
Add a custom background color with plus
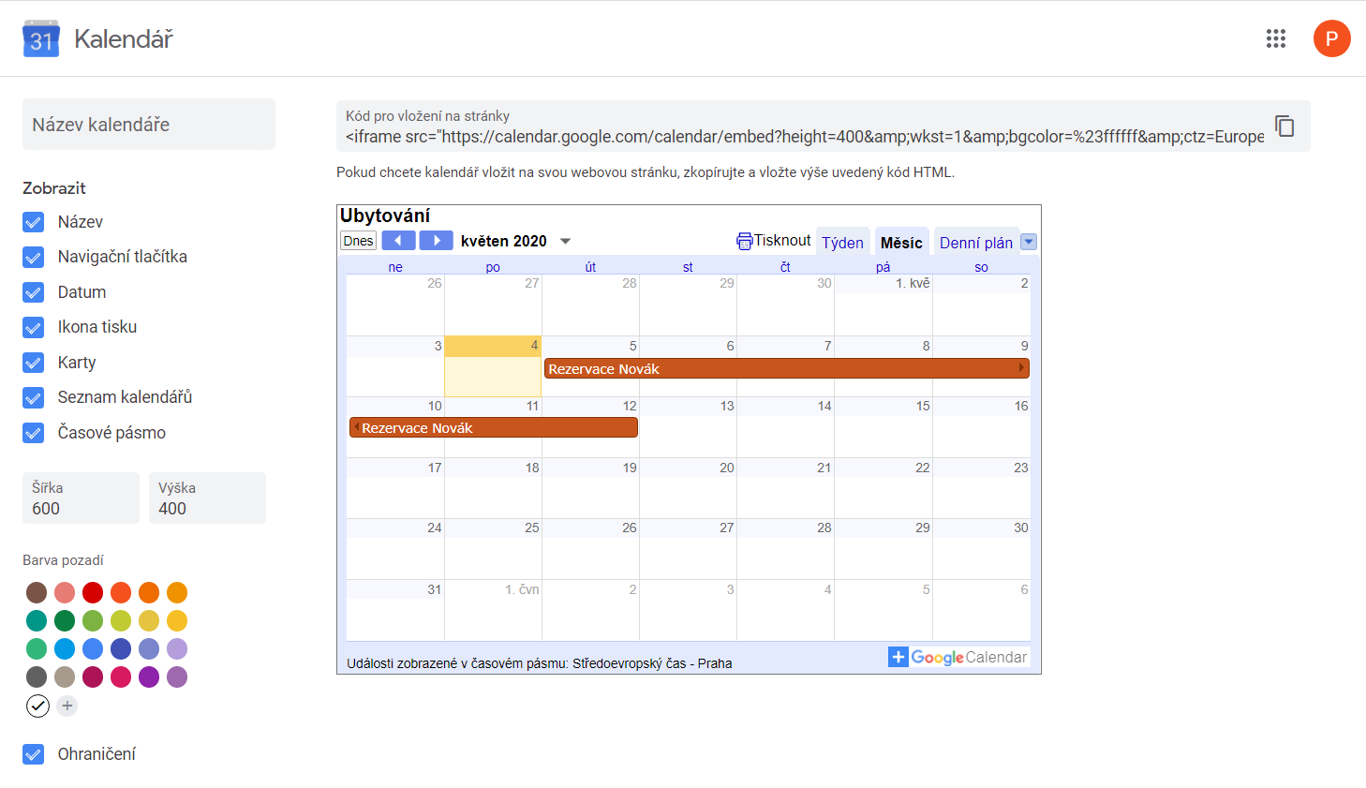67,706
